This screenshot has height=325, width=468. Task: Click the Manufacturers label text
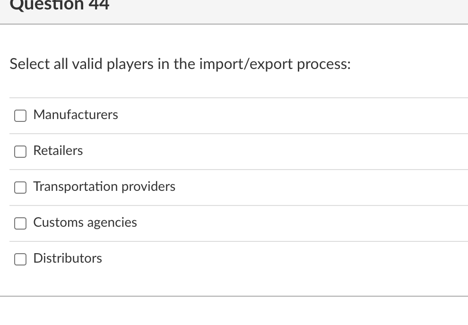pos(76,115)
